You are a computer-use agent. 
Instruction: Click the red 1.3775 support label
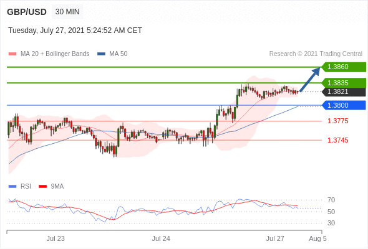click(x=338, y=121)
